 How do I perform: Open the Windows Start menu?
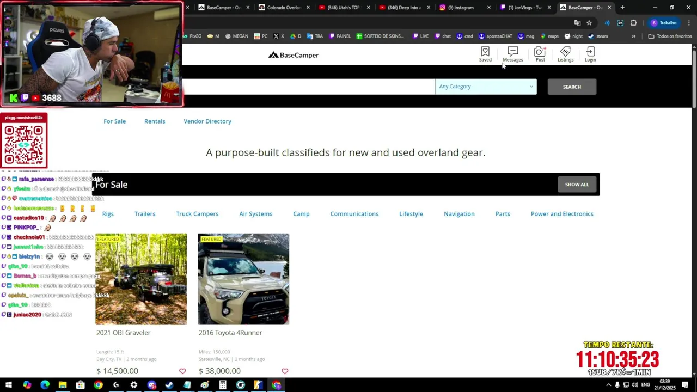pyautogui.click(x=9, y=385)
